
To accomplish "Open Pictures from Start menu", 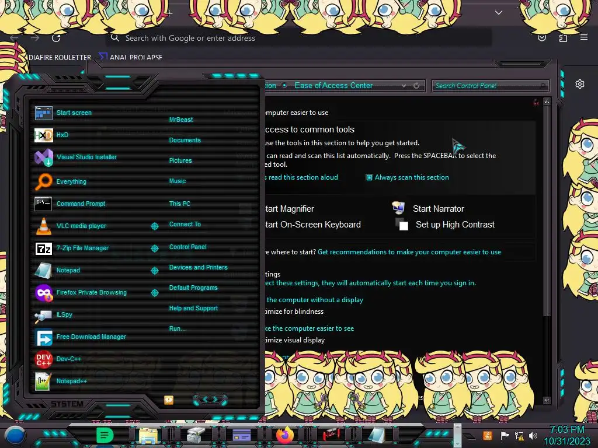I will 180,161.
